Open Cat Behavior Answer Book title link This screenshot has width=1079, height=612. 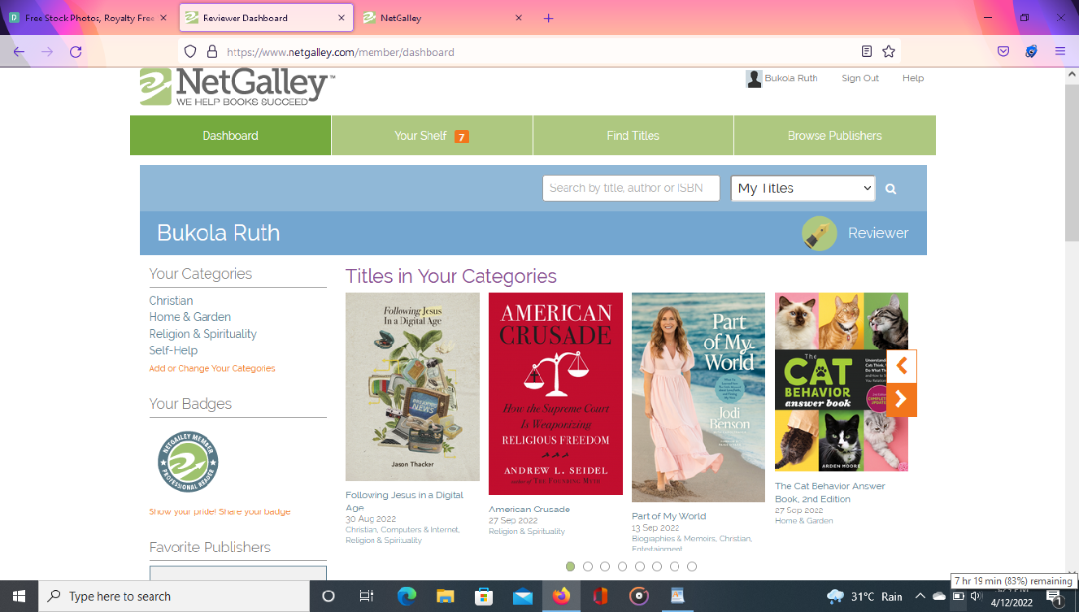830,493
